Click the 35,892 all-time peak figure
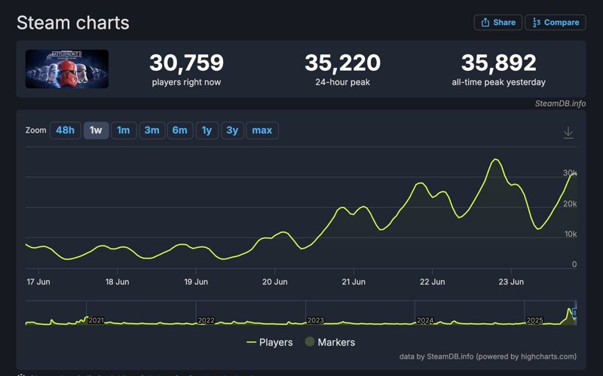 tap(499, 63)
